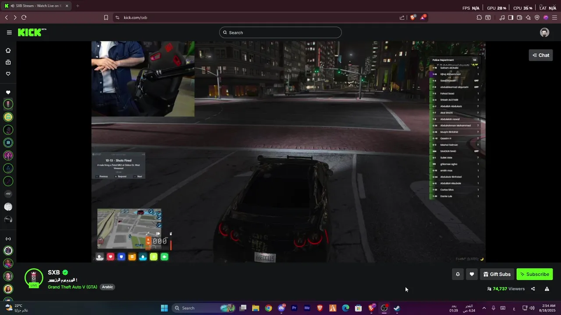The image size is (561, 315).
Task: Click the SXB live avatar
Action: pyautogui.click(x=34, y=278)
